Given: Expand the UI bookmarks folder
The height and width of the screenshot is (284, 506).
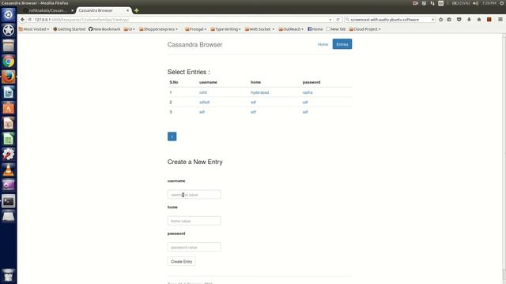Looking at the screenshot, I should 130,29.
